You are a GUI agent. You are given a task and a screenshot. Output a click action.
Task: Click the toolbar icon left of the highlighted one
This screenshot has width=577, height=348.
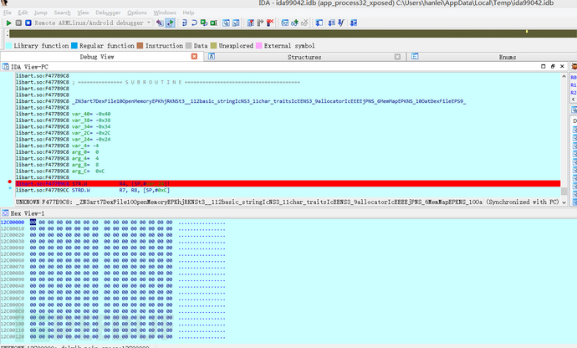160,23
